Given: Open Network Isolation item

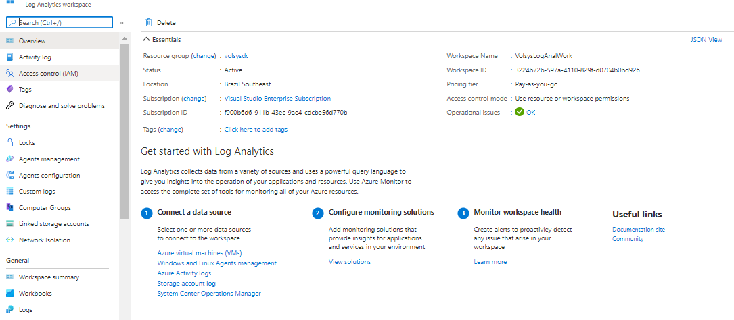Looking at the screenshot, I should click(x=60, y=240).
